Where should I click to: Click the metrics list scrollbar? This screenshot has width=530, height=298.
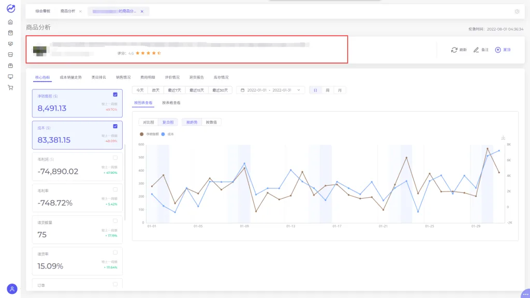click(125, 183)
